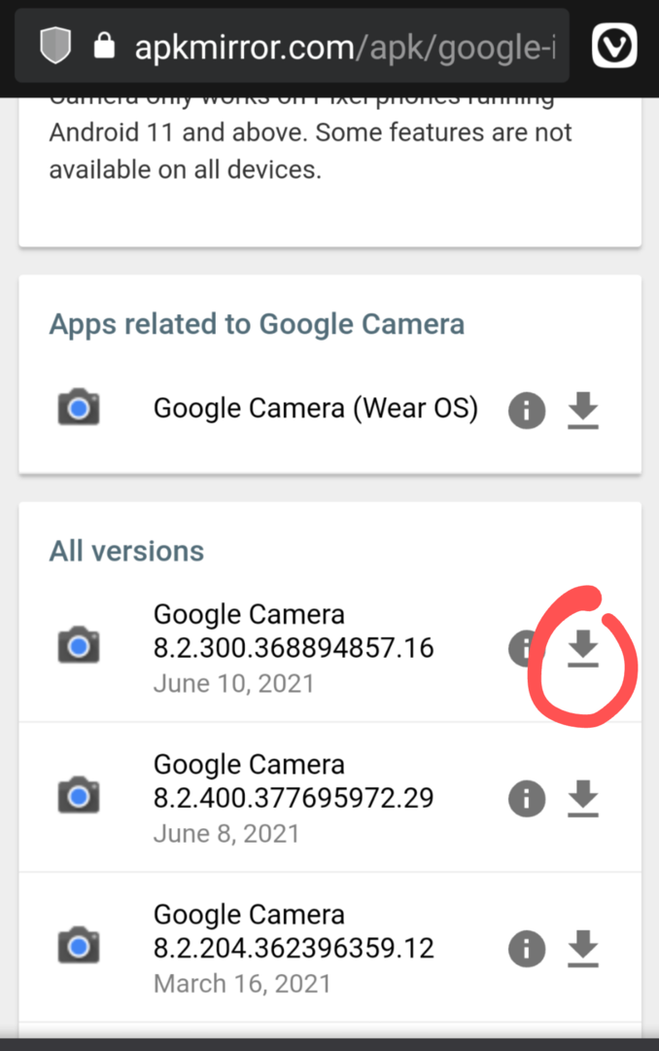Open info for Google Camera (Wear OS)

(527, 411)
